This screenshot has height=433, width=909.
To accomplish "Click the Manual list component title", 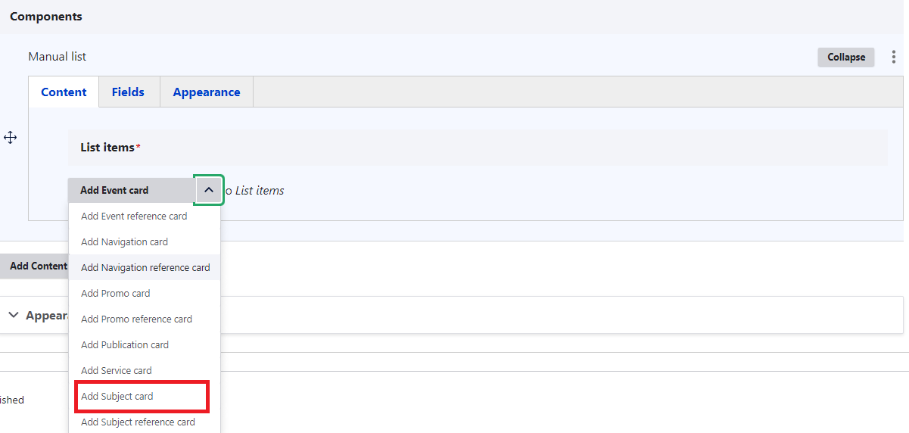I will pos(58,57).
